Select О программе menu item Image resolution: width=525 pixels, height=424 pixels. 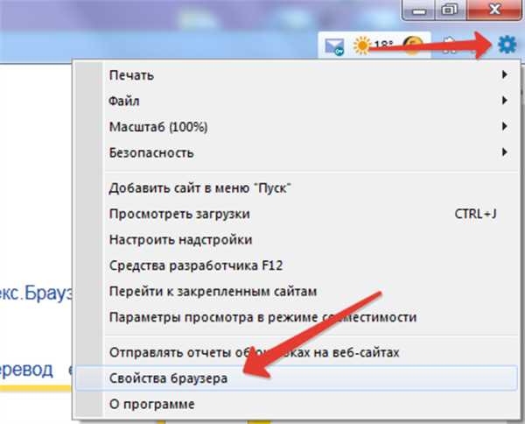point(297,404)
